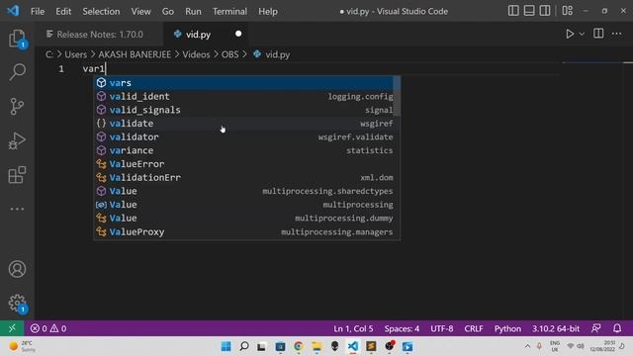
Task: Open Problems via errors and warnings count
Action: point(48,328)
